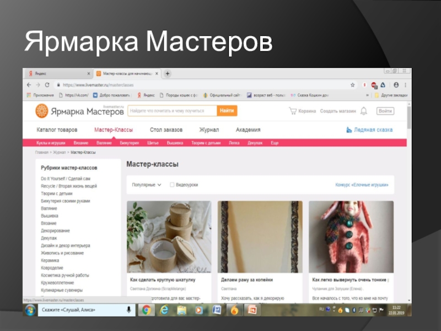
Task: Open Chrome from the taskbar
Action: pos(146,310)
